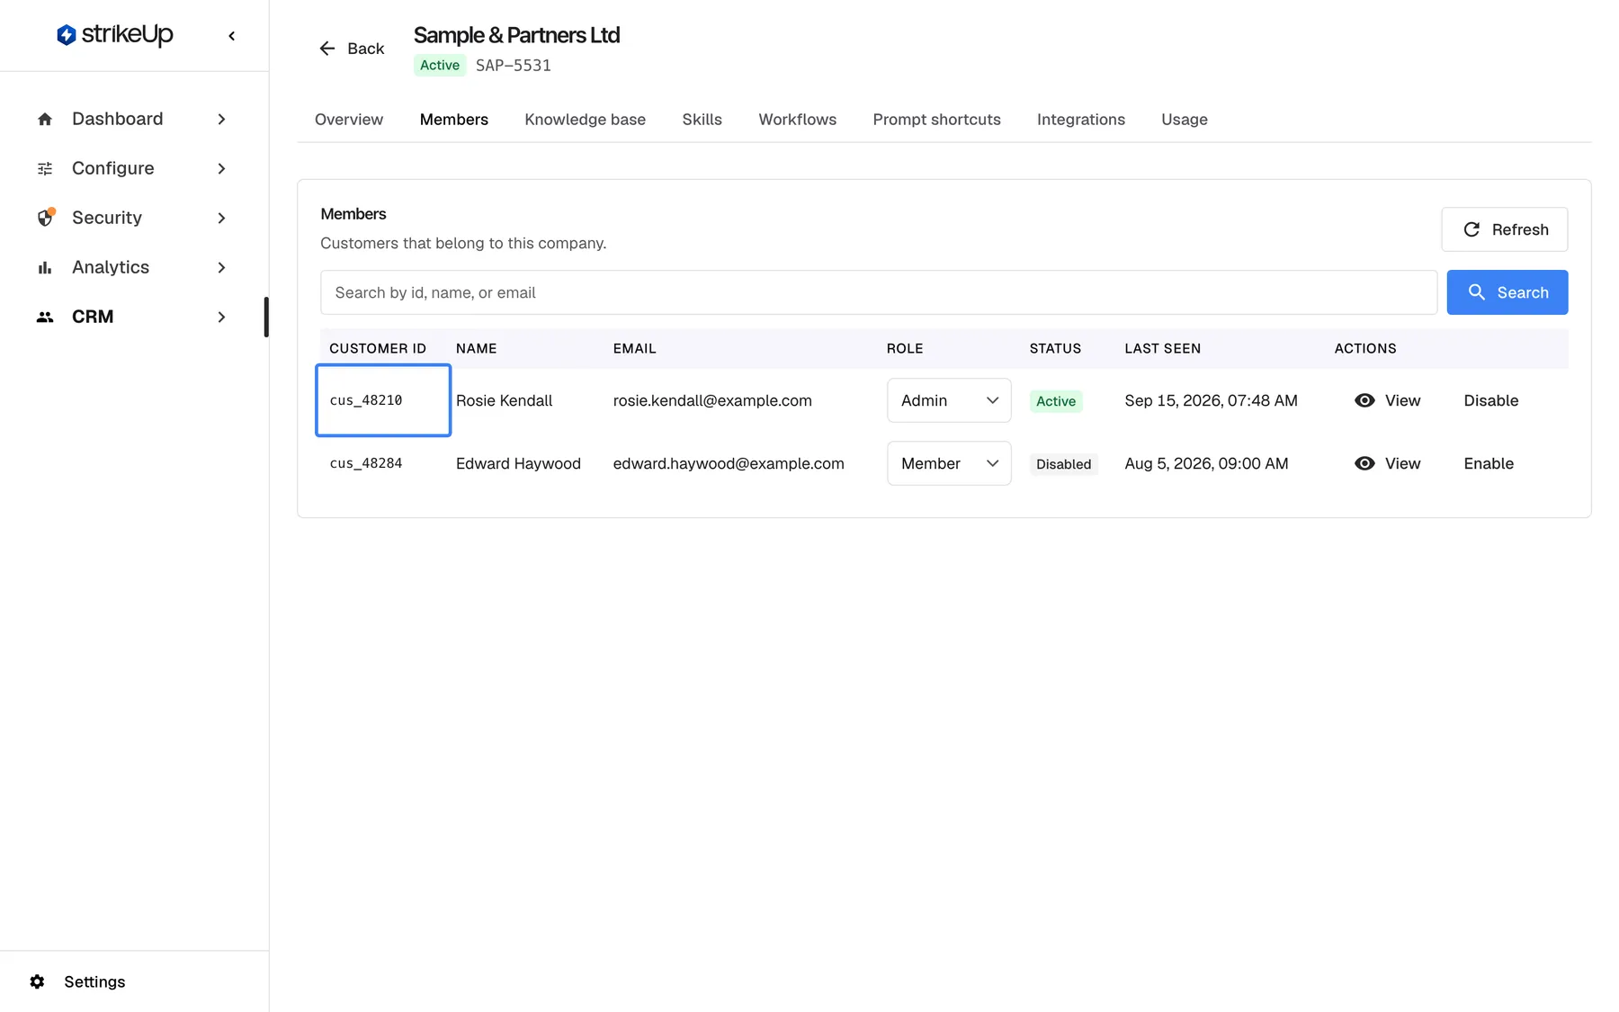1619x1012 pixels.
Task: Go to the Skills tab
Action: coord(702,120)
